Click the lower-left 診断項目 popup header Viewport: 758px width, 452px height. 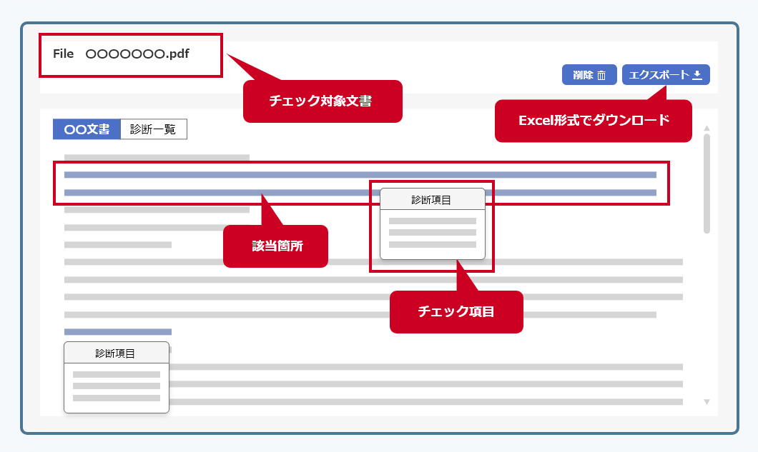click(x=117, y=352)
